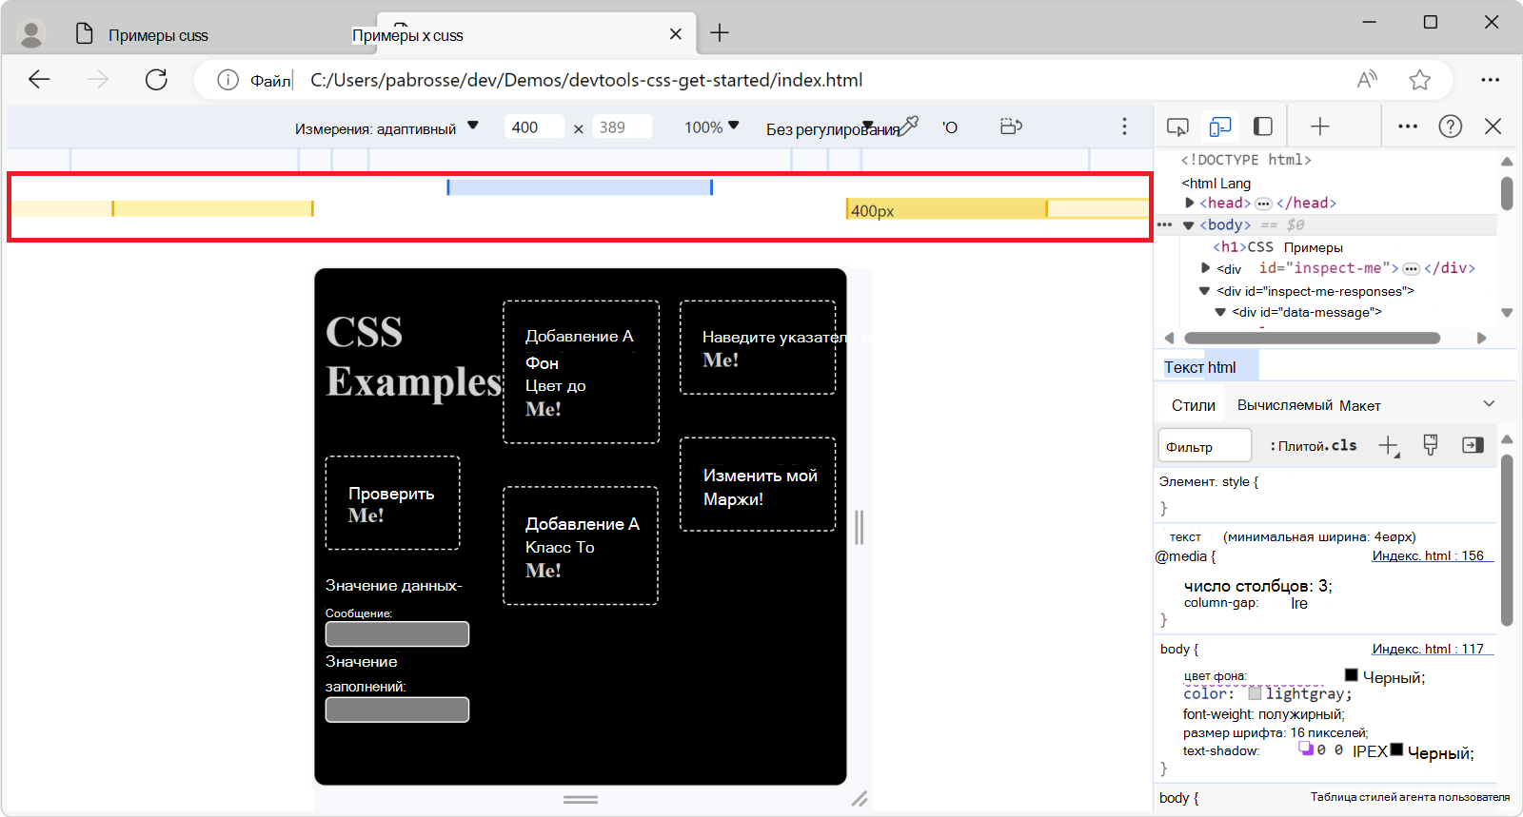
Task: Click the Сообщение text input on page
Action: 397,633
